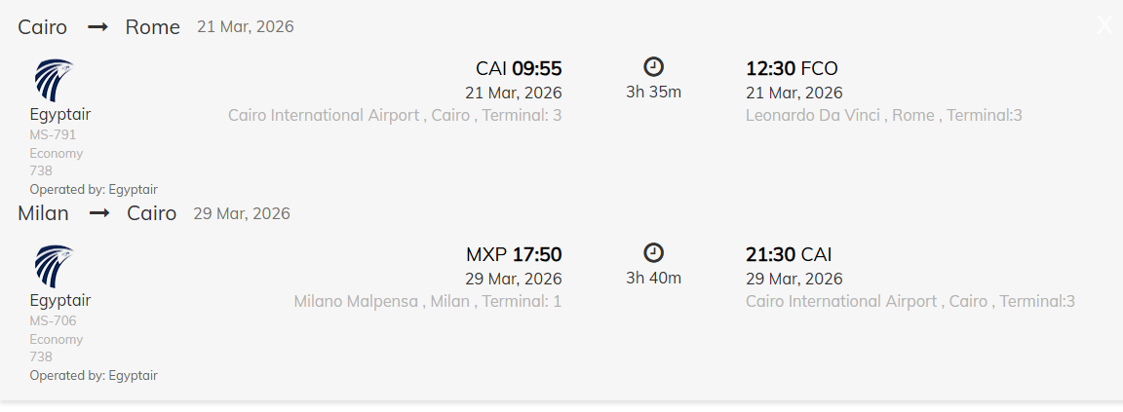The width and height of the screenshot is (1123, 412).
Task: Click the 3h 35m flight duration
Action: pyautogui.click(x=653, y=93)
